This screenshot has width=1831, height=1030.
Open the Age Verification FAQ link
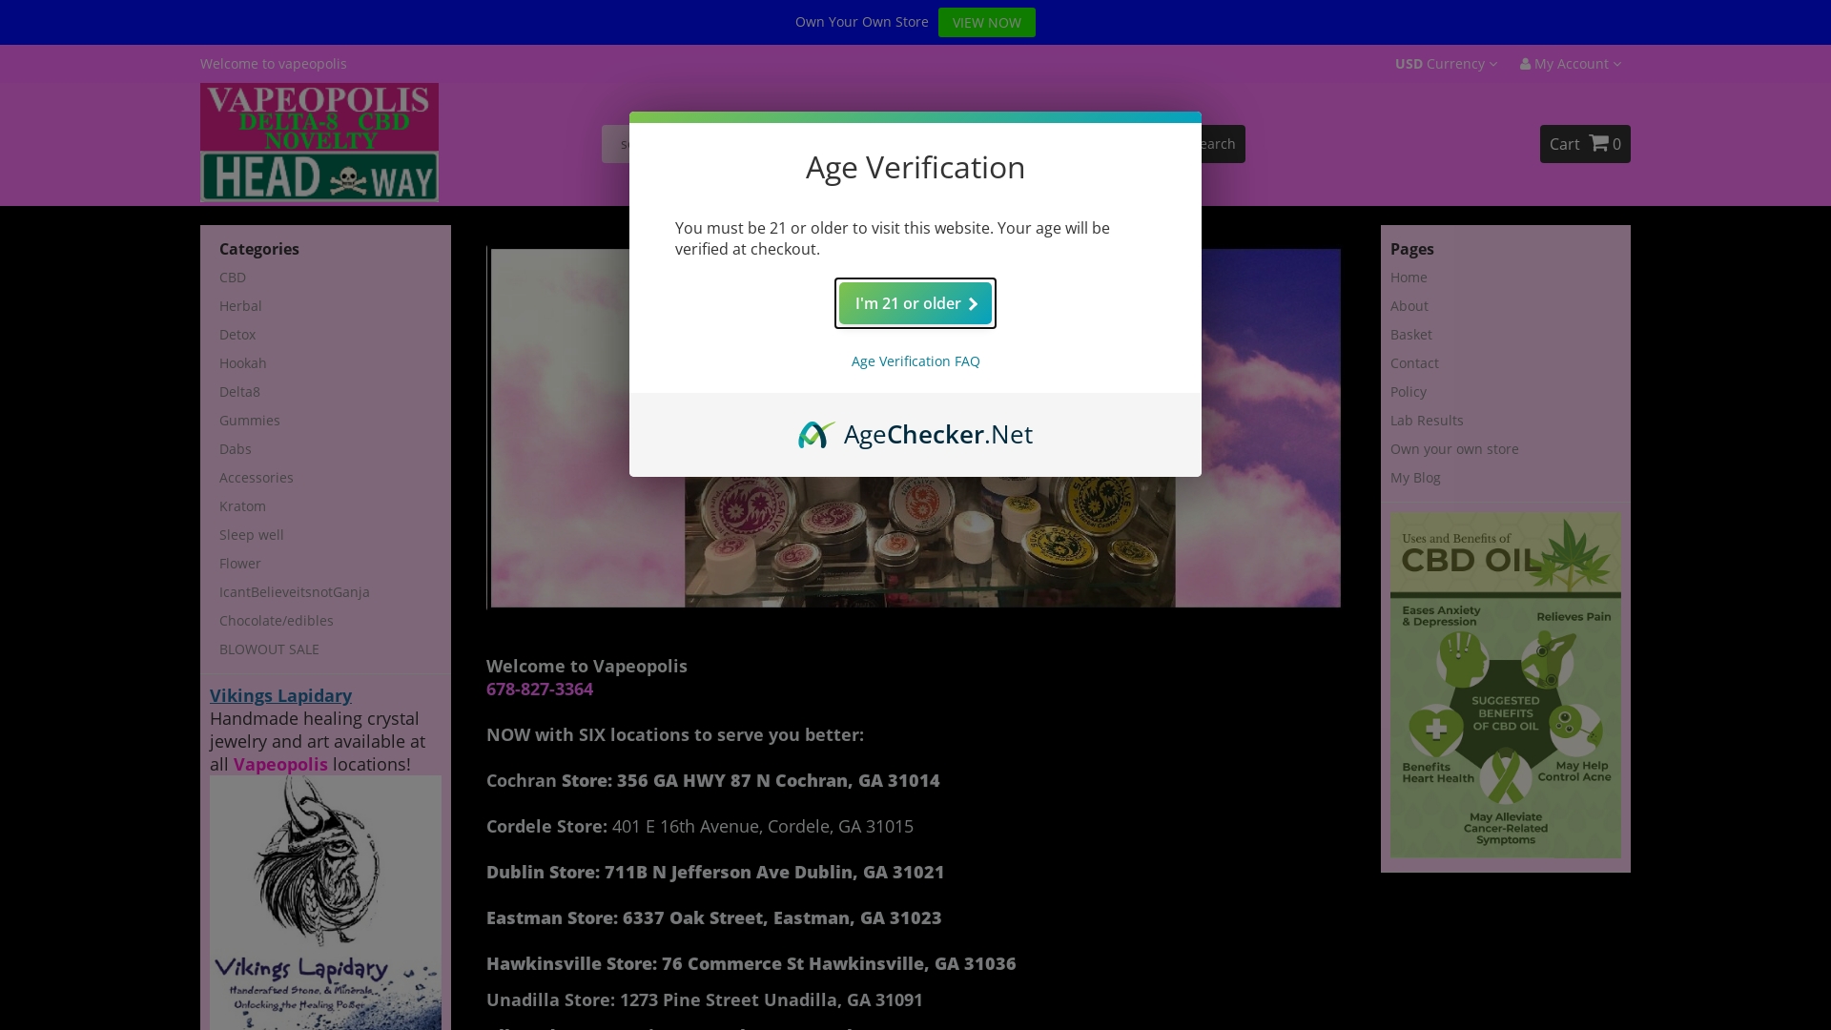[x=915, y=361]
